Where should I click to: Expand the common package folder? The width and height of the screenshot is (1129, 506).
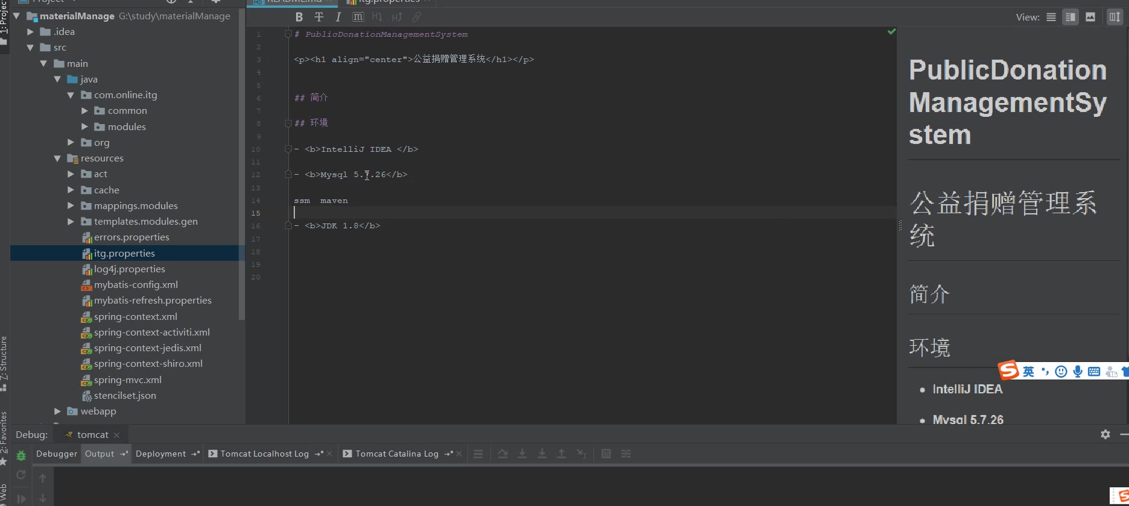click(x=84, y=111)
